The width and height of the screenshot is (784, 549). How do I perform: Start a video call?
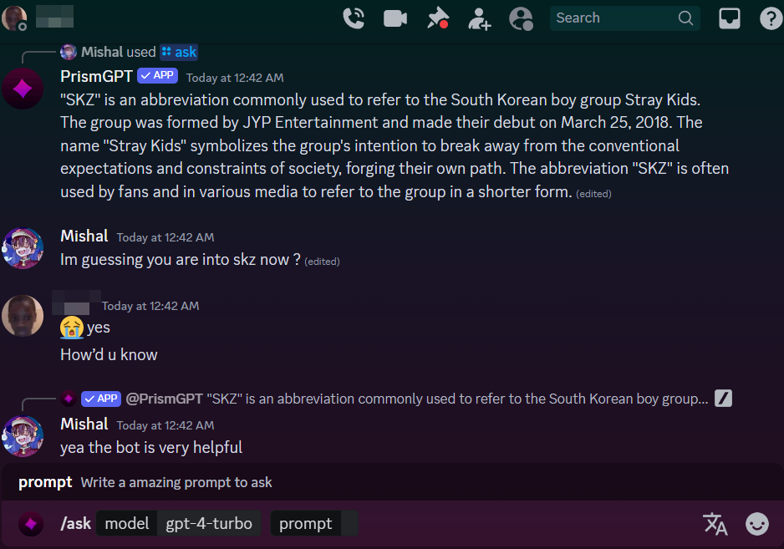pos(395,18)
